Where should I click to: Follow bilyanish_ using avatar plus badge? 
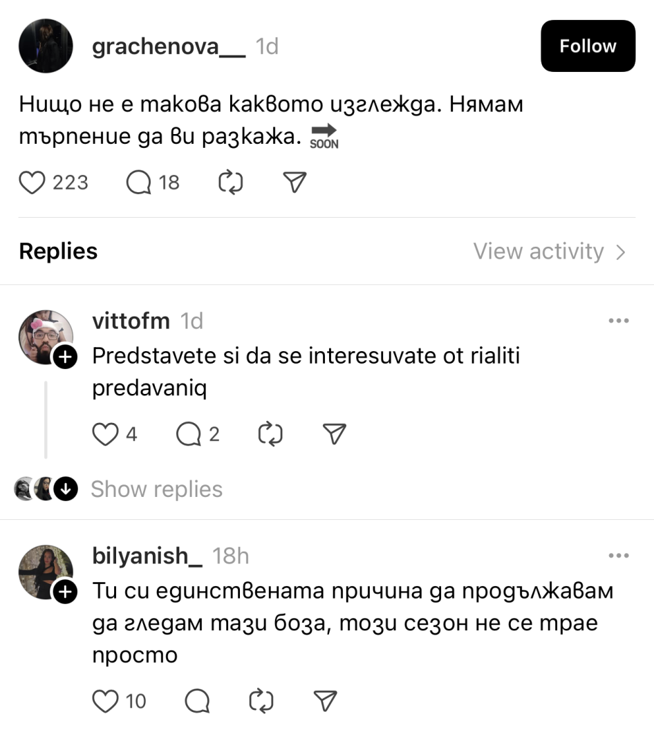tap(64, 592)
